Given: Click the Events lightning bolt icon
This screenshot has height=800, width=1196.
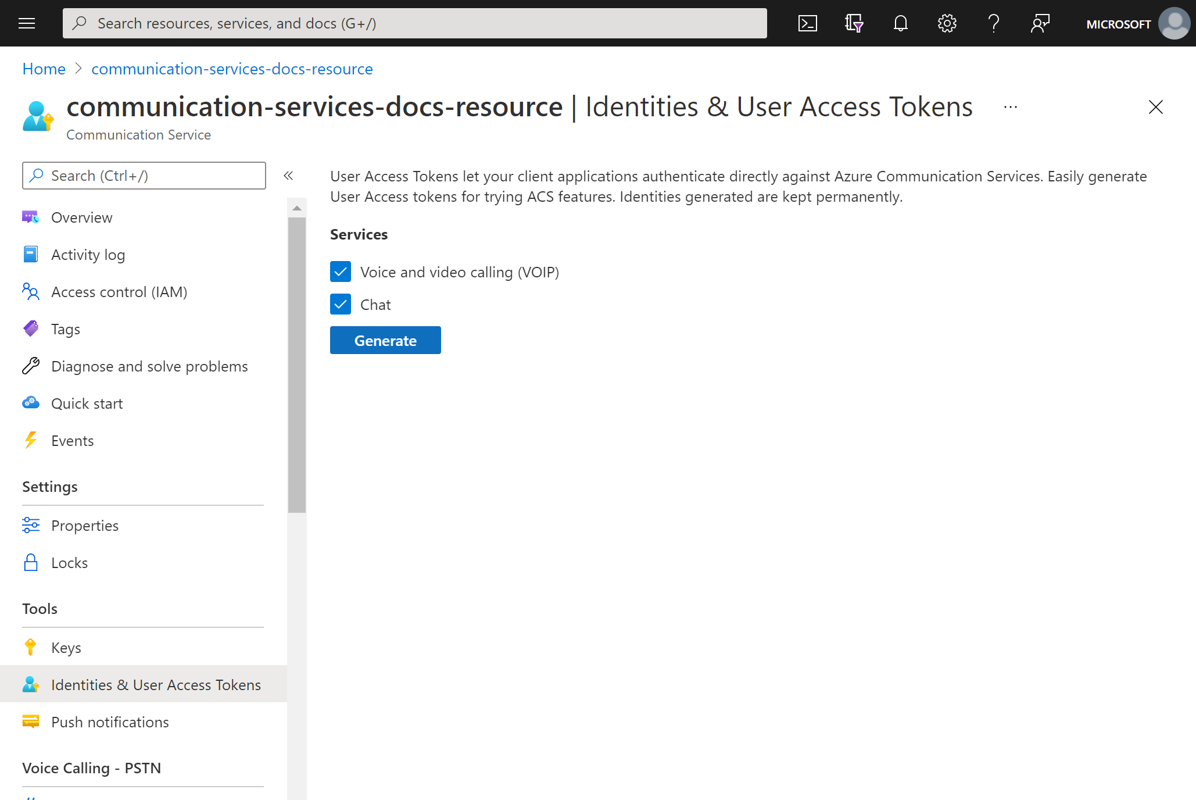Looking at the screenshot, I should (30, 440).
